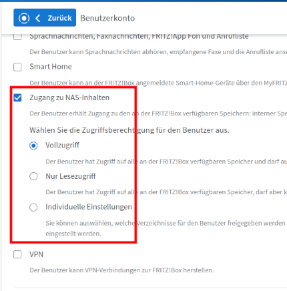
Task: Click the Individuelle Einstellungen label text
Action: [89, 207]
